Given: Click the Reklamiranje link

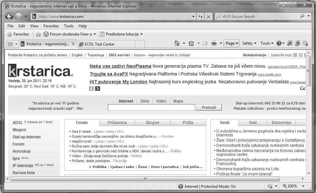Looking at the screenshot, I should 254,55.
